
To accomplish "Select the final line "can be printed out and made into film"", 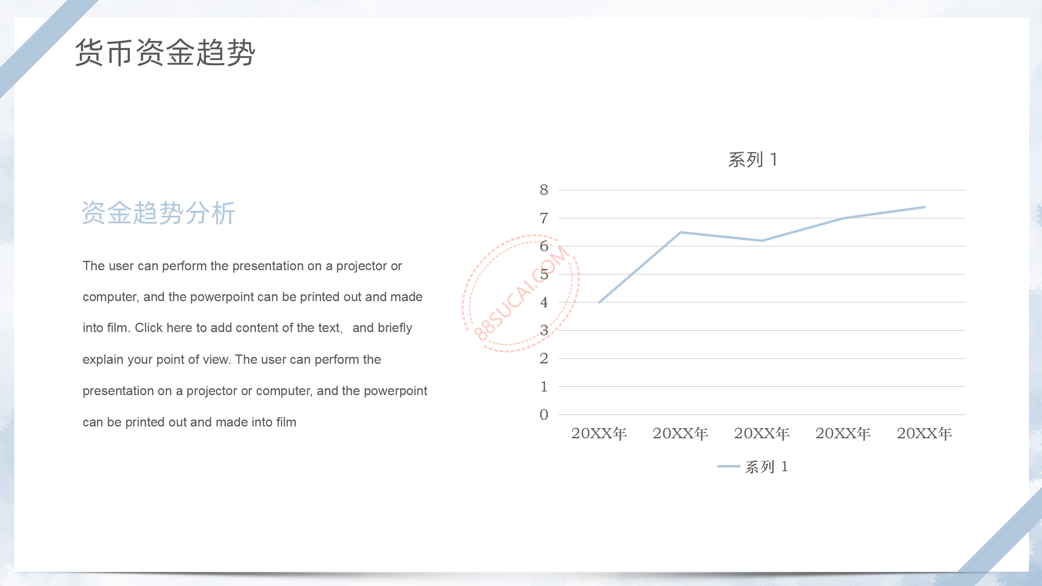I will coord(189,422).
